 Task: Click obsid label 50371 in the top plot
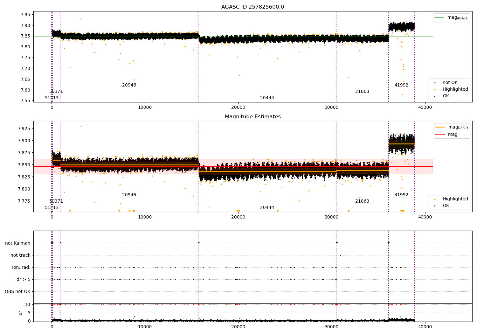click(56, 92)
